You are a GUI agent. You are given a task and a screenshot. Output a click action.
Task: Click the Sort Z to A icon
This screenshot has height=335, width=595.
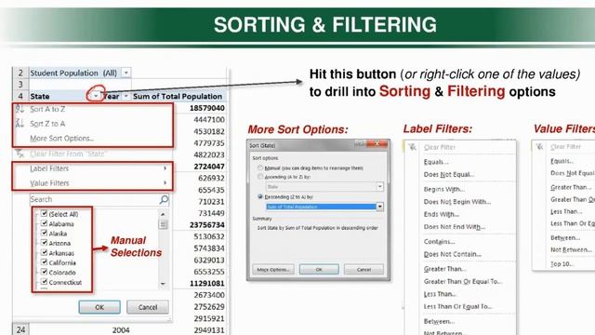coord(20,123)
